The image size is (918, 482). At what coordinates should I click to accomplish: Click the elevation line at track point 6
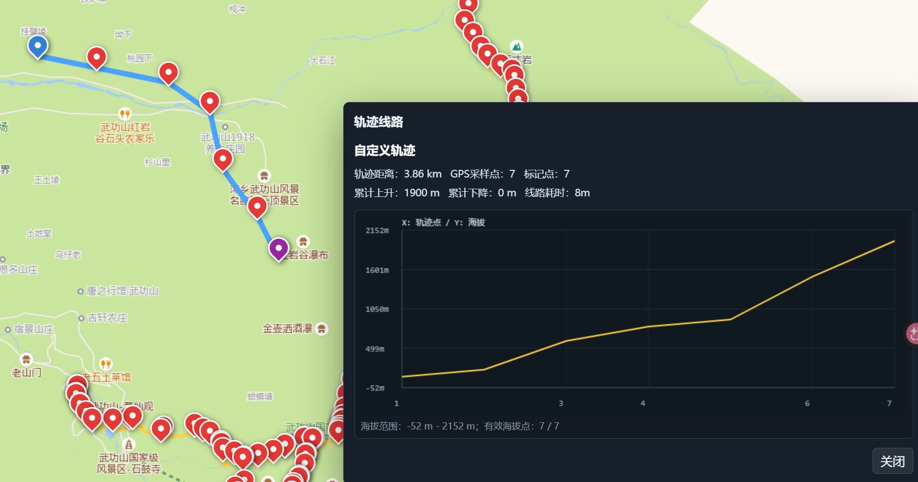(x=812, y=276)
